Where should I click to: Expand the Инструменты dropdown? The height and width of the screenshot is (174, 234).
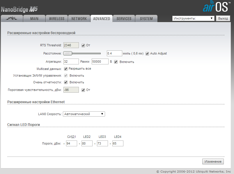(x=193, y=18)
